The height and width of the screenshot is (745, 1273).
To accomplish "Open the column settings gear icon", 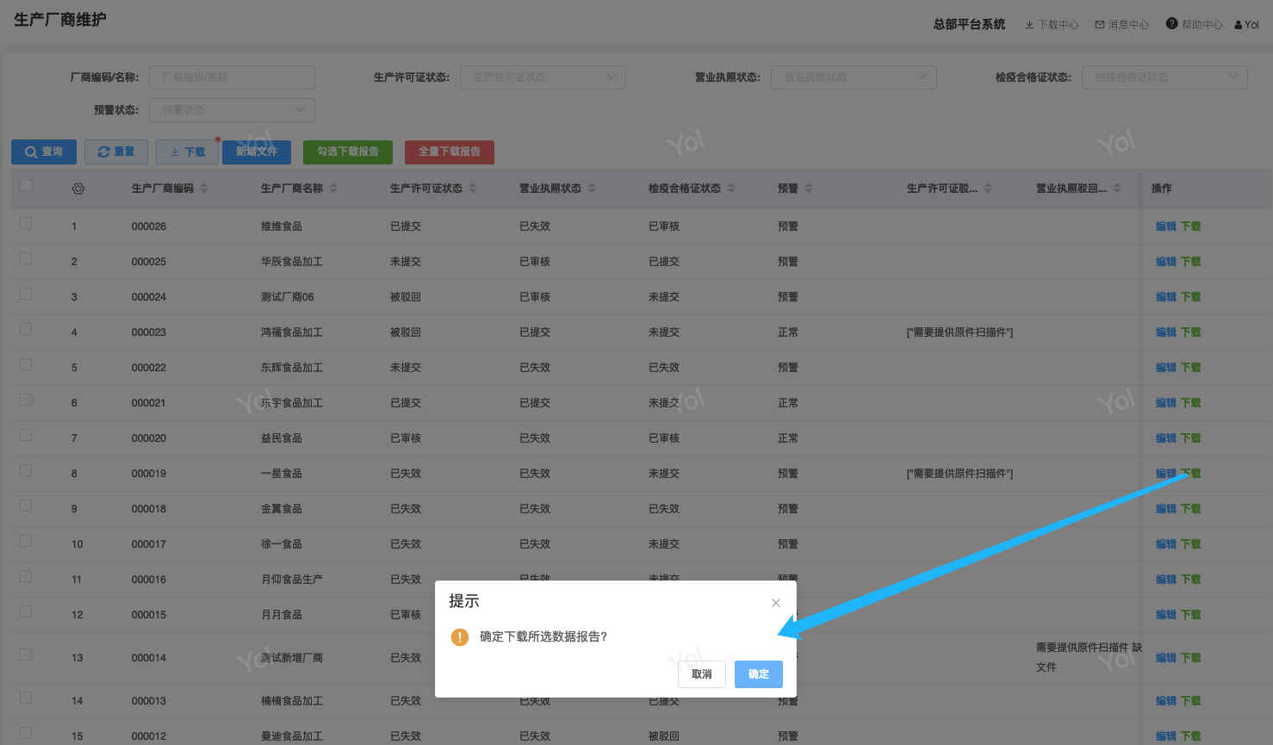I will pyautogui.click(x=78, y=189).
